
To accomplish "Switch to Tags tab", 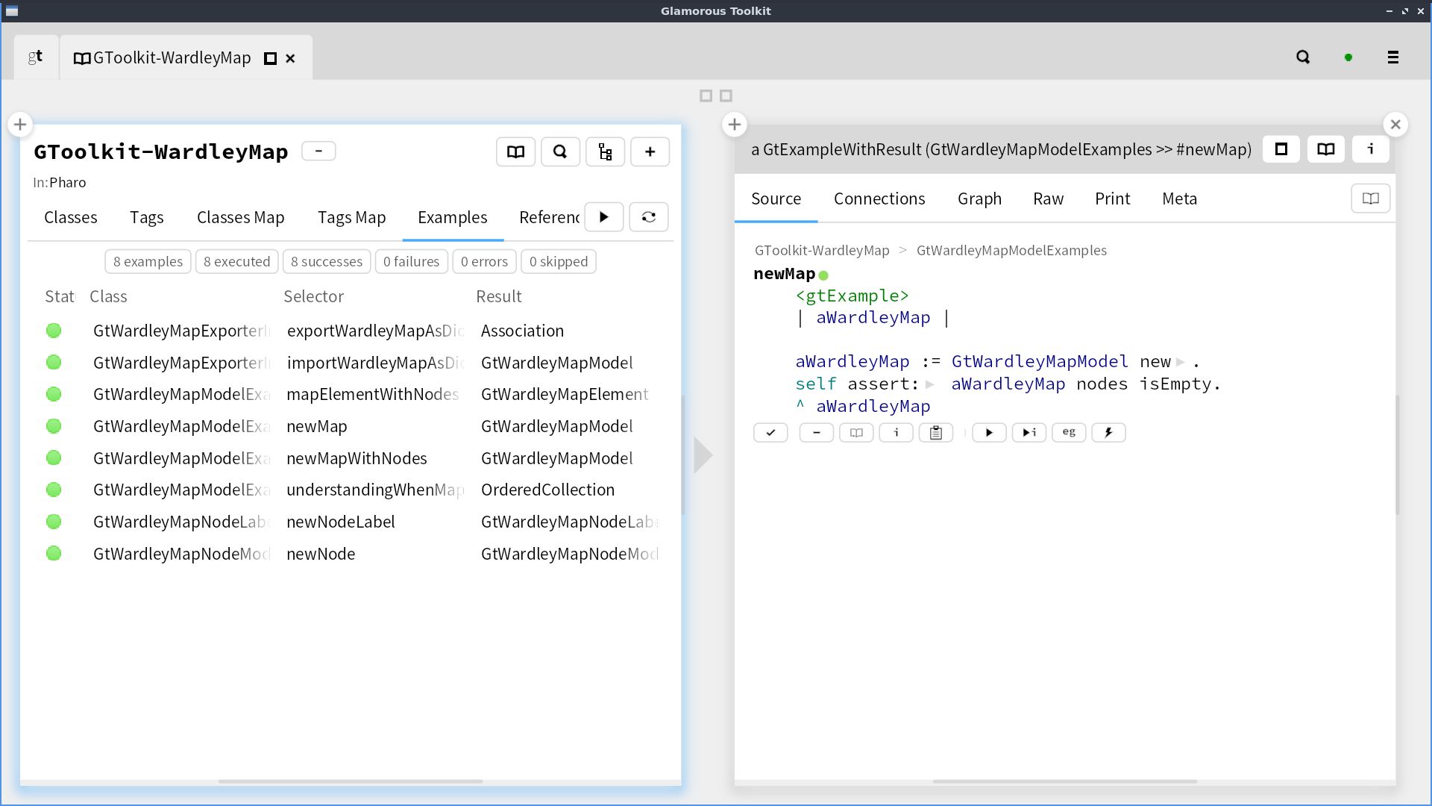I will tap(146, 217).
